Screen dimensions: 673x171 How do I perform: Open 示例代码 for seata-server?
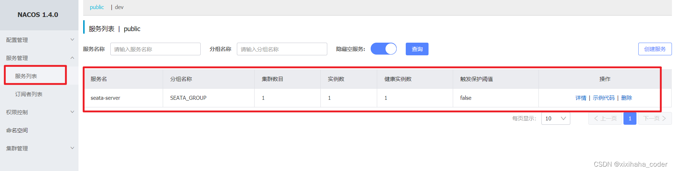coord(604,98)
